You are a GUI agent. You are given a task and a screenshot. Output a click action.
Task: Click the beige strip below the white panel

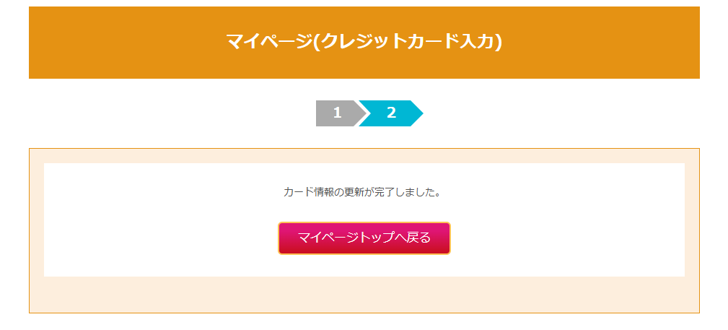[364, 295]
